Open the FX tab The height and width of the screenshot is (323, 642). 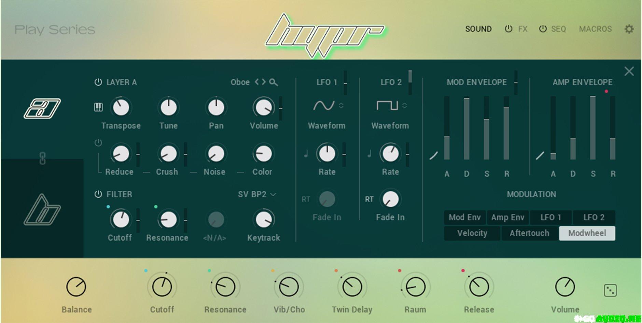click(523, 29)
